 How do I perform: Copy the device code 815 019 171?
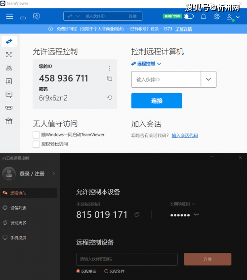[137, 214]
